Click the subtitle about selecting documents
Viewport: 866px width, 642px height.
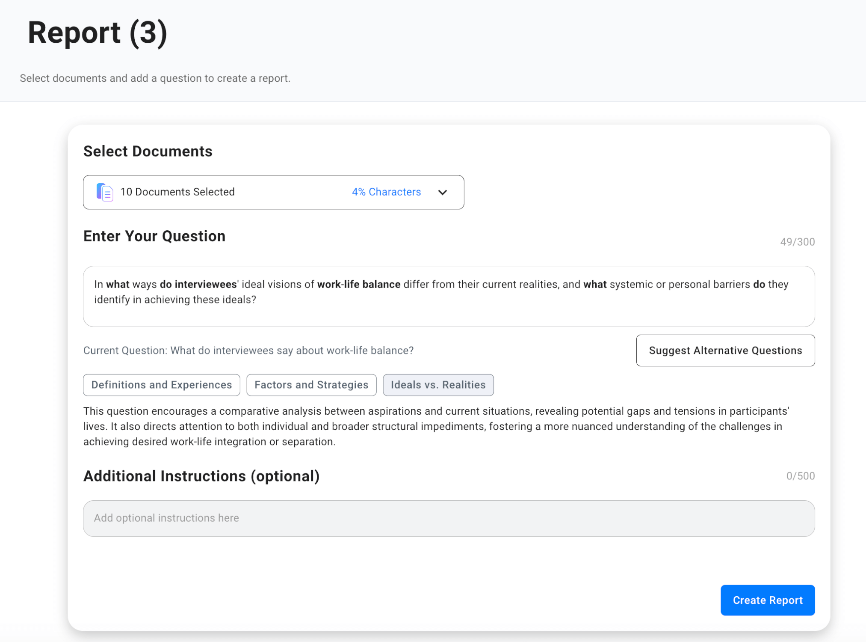pyautogui.click(x=155, y=78)
